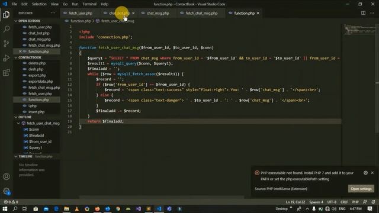
Task: Open the editor More Actions ellipsis
Action: pyautogui.click(x=372, y=13)
